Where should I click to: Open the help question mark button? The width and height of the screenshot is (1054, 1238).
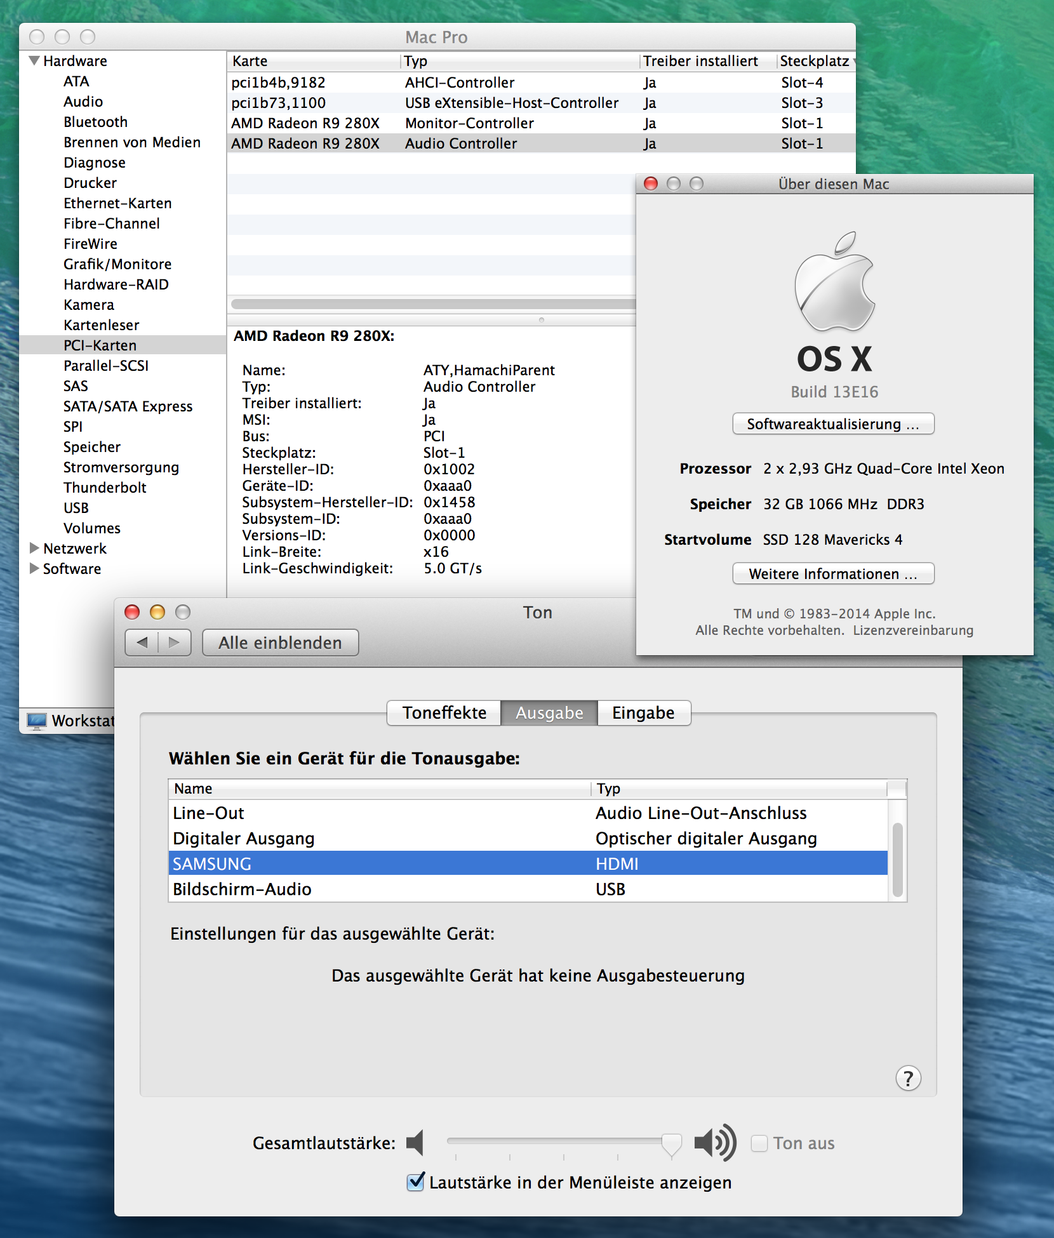(908, 1078)
